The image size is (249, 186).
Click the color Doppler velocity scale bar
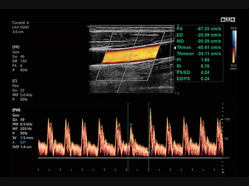[233, 47]
